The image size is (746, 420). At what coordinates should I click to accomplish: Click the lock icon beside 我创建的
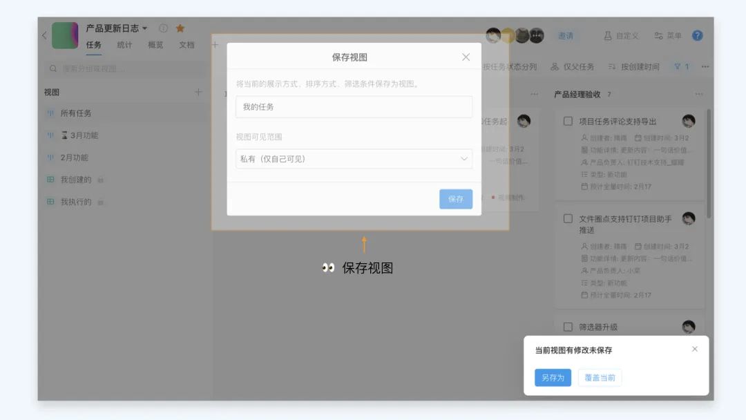tap(100, 180)
